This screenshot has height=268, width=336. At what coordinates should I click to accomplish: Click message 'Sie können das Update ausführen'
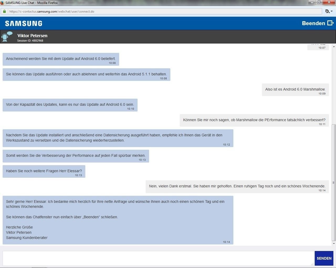click(x=86, y=75)
